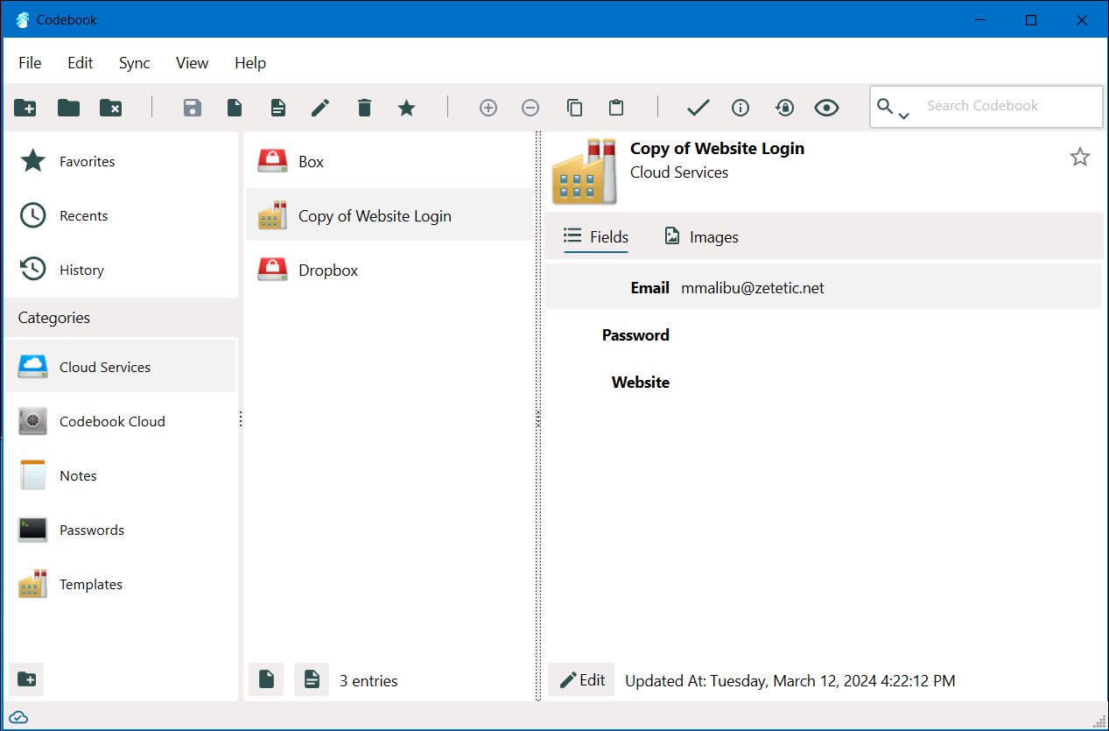Click the add category toolbar icon
Image resolution: width=1109 pixels, height=731 pixels.
[25, 108]
